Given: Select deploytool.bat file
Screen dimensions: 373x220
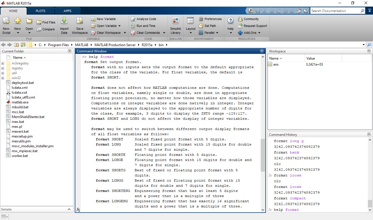Looking at the screenshot, I should [x=23, y=83].
